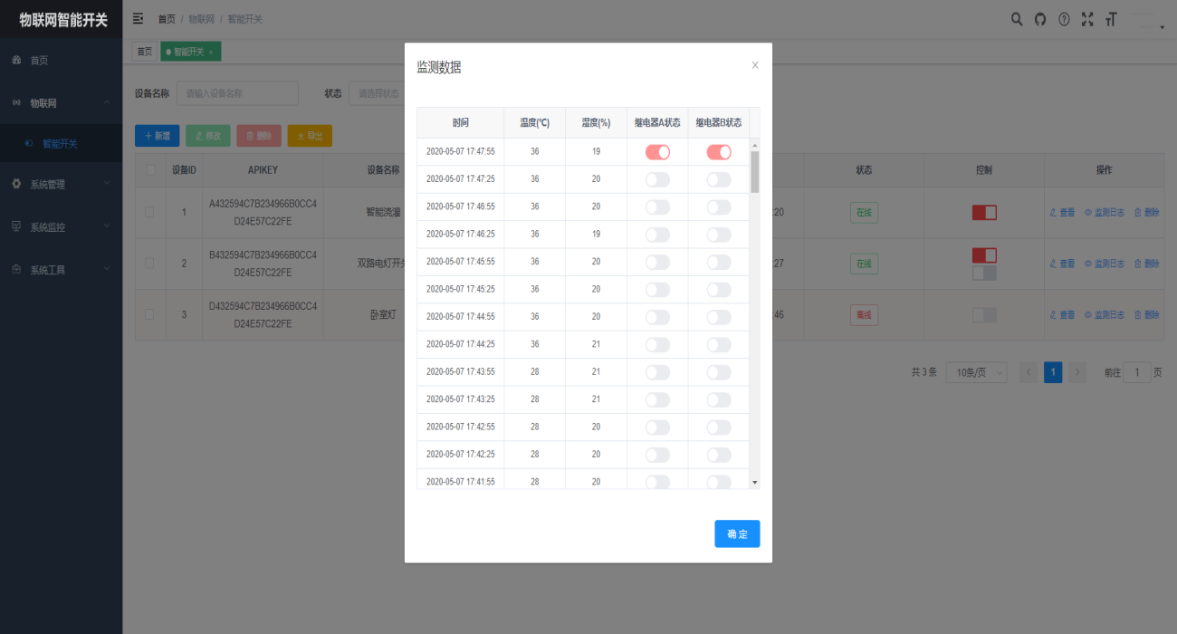Open the user avatar dropdown arrow
This screenshot has height=634, width=1177.
tap(1162, 27)
